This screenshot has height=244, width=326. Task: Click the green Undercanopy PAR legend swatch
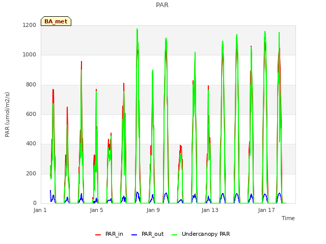tap(175, 235)
